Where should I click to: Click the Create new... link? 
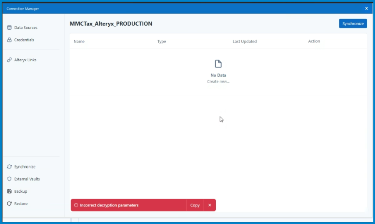(218, 81)
